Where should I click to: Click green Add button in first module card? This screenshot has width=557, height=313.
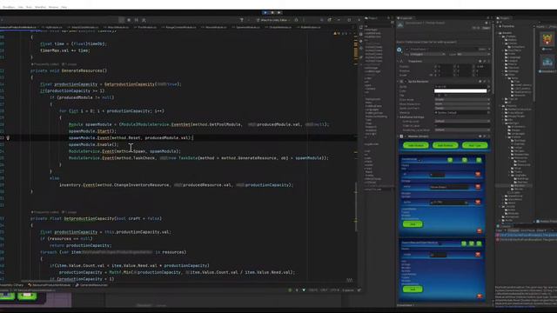point(413,224)
